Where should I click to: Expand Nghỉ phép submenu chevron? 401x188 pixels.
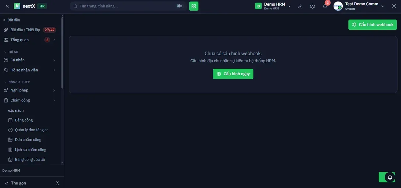pos(54,90)
